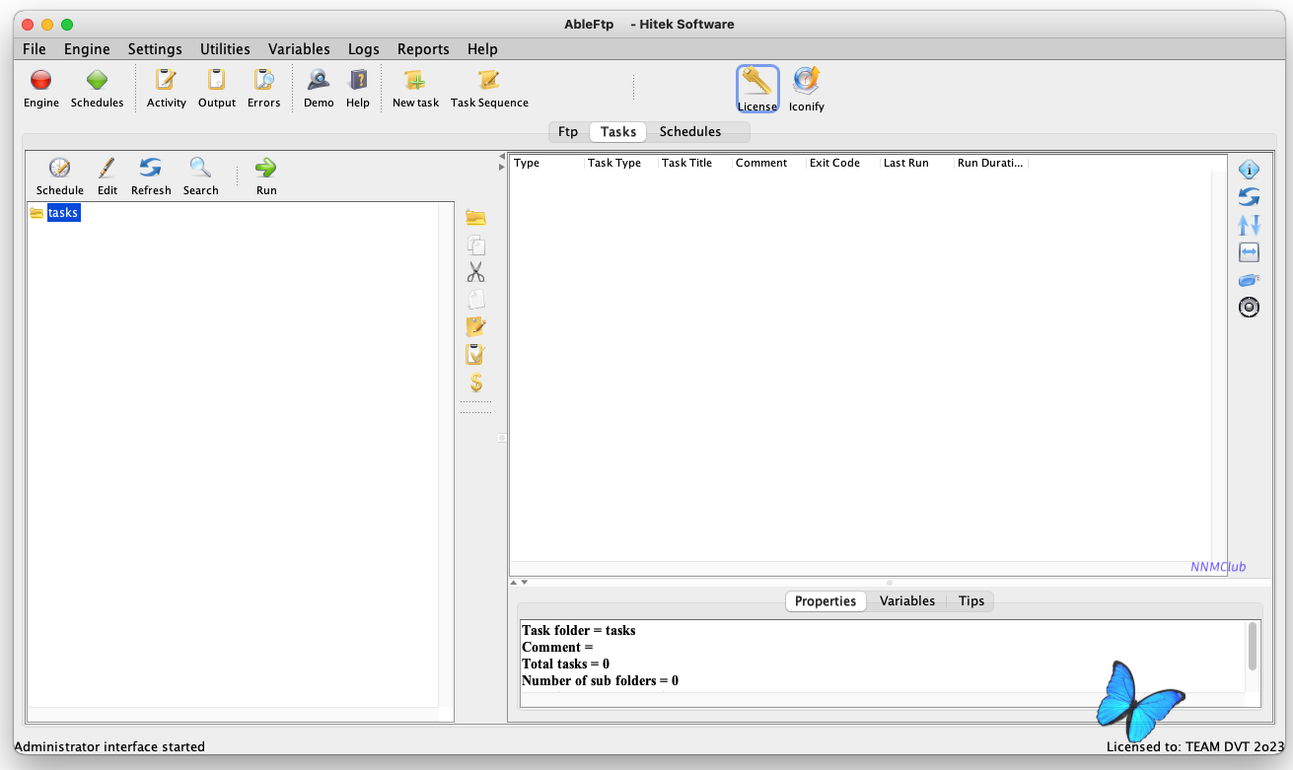Open the Logs menu
Viewport: 1293px width, 770px height.
point(364,49)
